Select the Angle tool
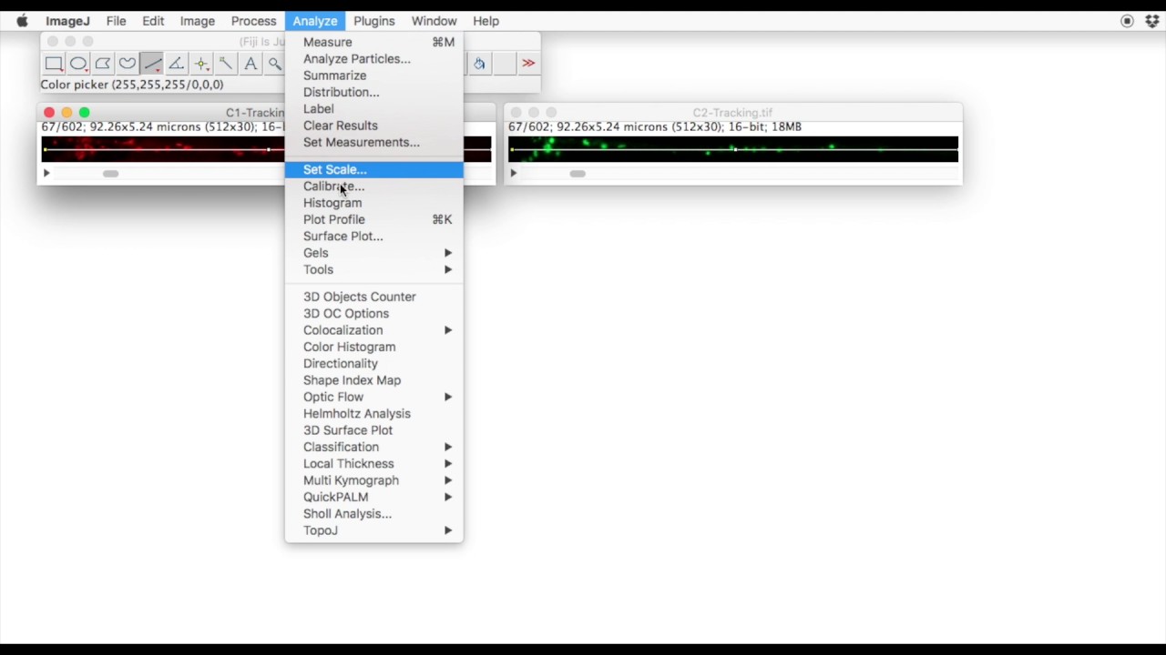This screenshot has height=655, width=1166. (x=177, y=64)
